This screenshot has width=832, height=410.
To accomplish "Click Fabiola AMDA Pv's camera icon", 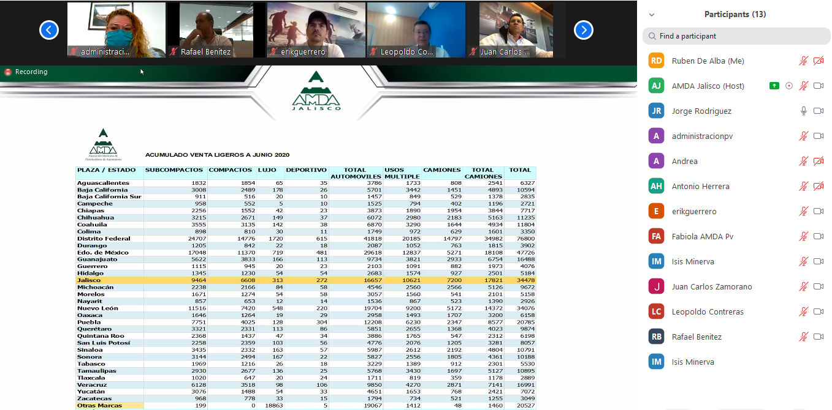I will point(818,236).
